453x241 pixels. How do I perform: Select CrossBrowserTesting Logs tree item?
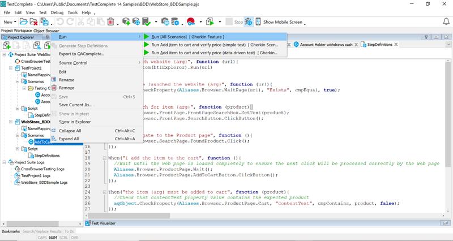pyautogui.click(x=43, y=169)
